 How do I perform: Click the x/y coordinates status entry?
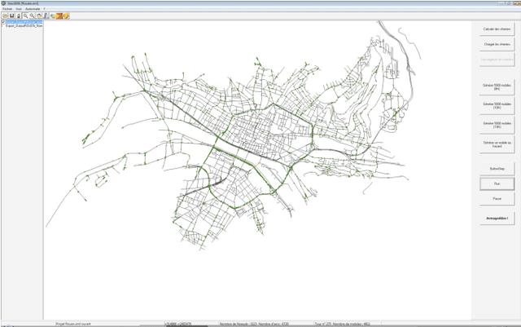click(177, 324)
